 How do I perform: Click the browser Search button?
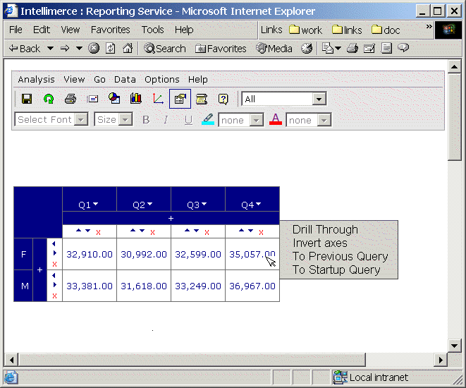pyautogui.click(x=165, y=49)
